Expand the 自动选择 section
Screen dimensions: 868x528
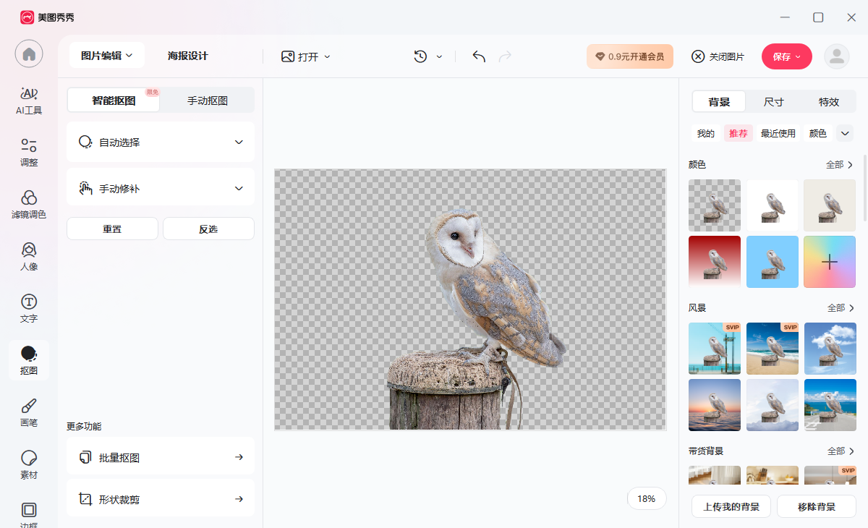(160, 142)
